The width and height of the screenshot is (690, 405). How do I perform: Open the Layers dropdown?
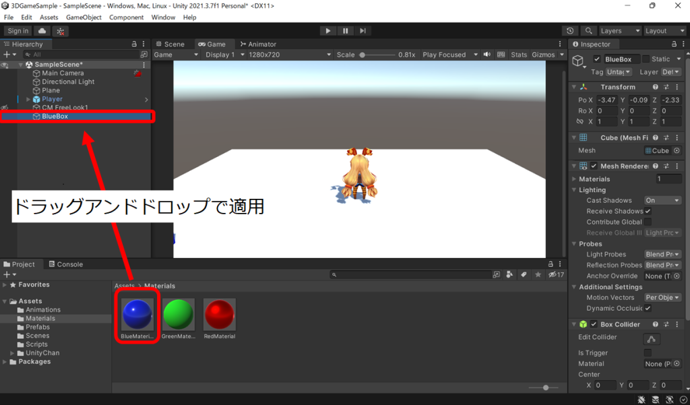point(620,31)
